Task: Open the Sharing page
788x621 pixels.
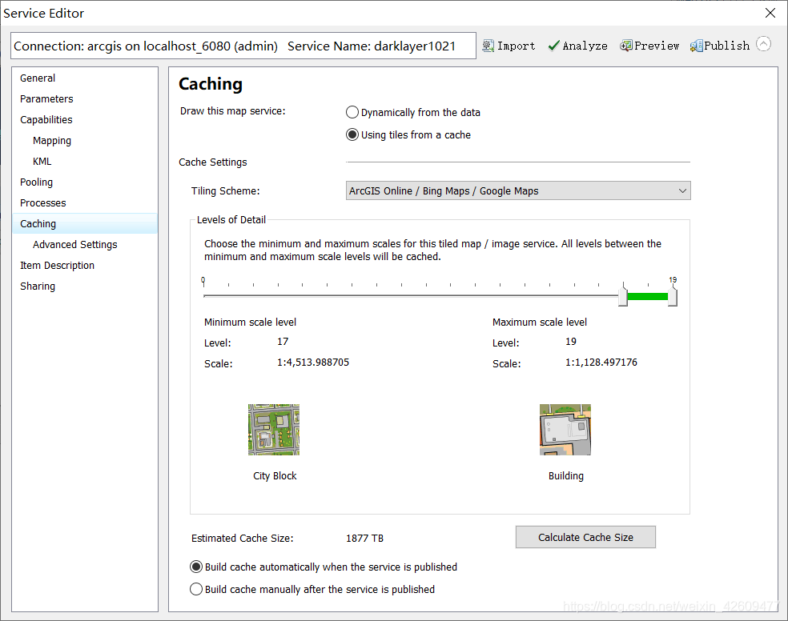Action: pyautogui.click(x=84, y=286)
